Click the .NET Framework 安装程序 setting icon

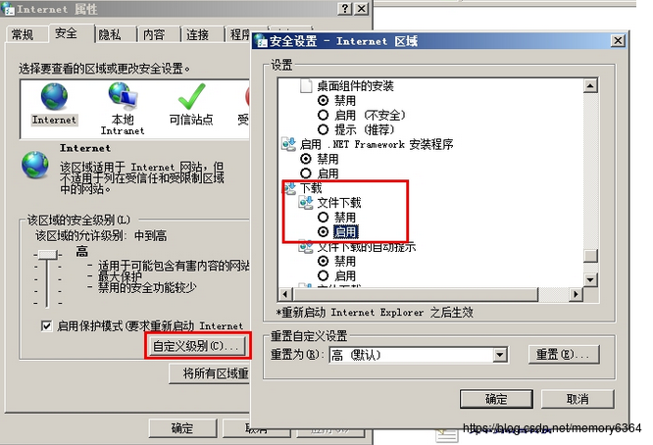pyautogui.click(x=288, y=144)
